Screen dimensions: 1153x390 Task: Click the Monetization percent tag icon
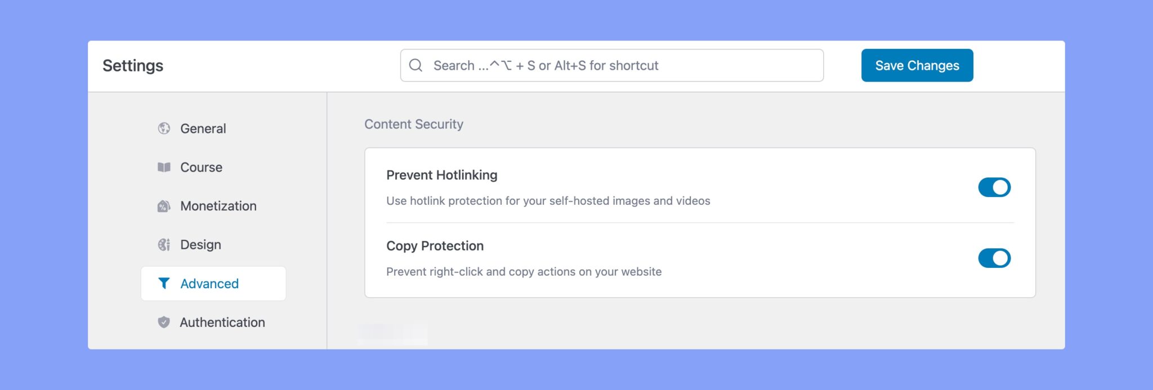pyautogui.click(x=164, y=206)
